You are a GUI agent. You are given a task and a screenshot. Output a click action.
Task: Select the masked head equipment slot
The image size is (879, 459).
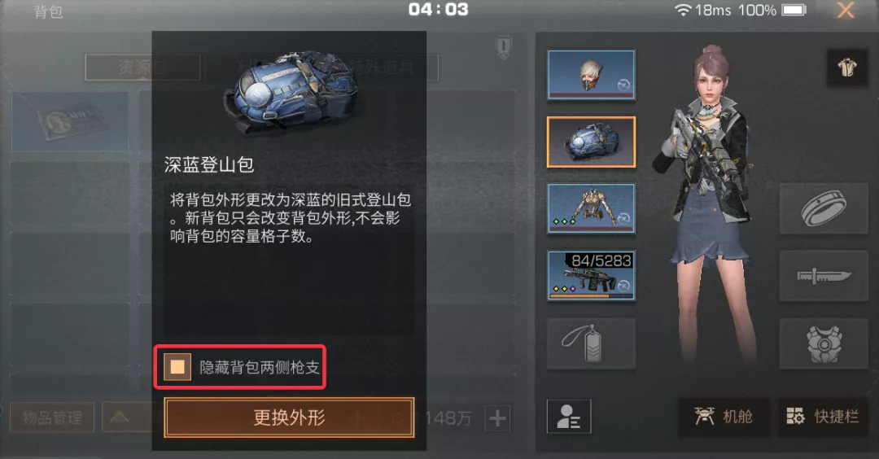(x=591, y=75)
